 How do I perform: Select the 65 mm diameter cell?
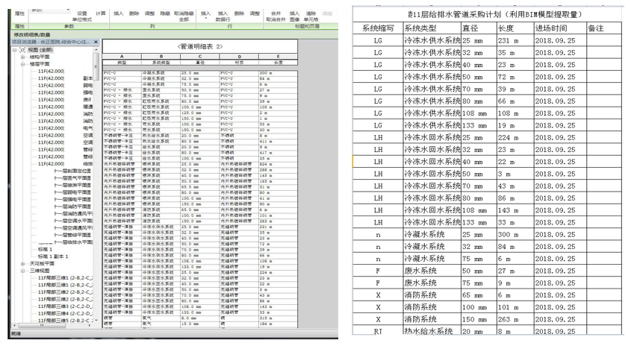coord(479,295)
